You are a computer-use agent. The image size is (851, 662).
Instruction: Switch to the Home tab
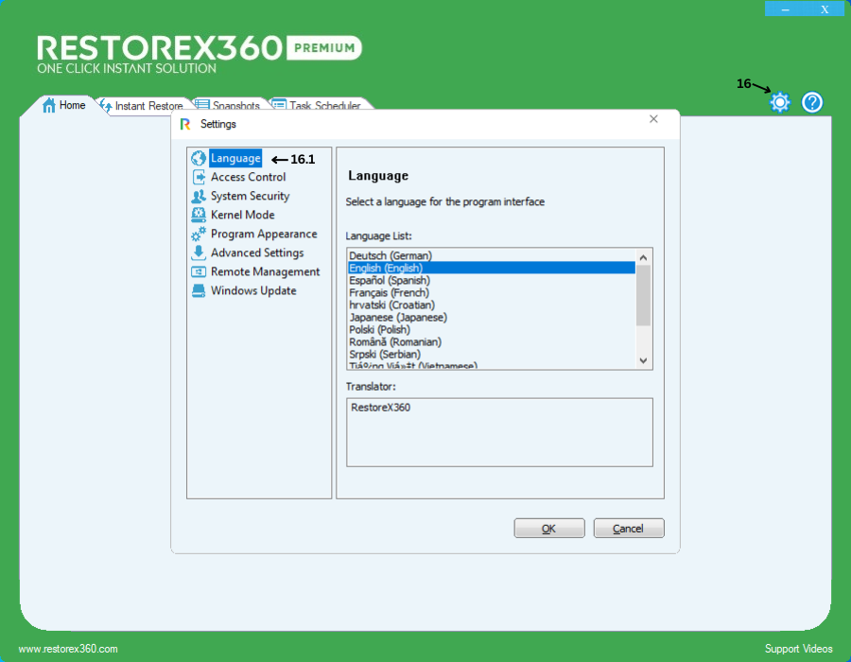point(64,106)
